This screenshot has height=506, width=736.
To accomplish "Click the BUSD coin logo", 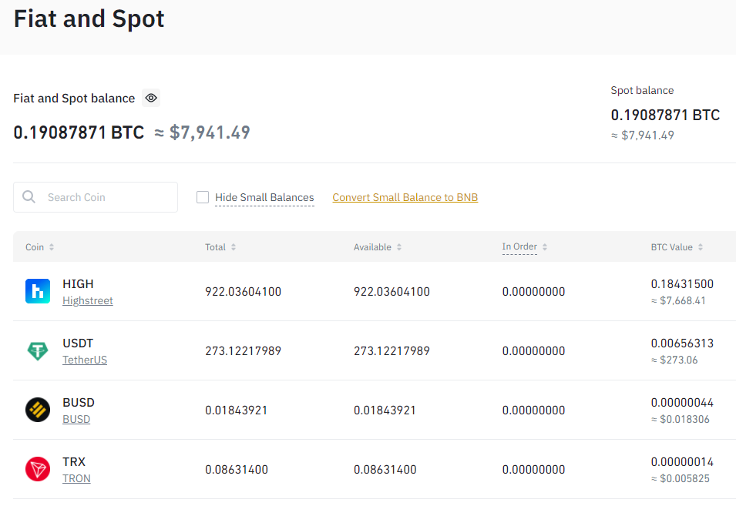I will click(38, 410).
